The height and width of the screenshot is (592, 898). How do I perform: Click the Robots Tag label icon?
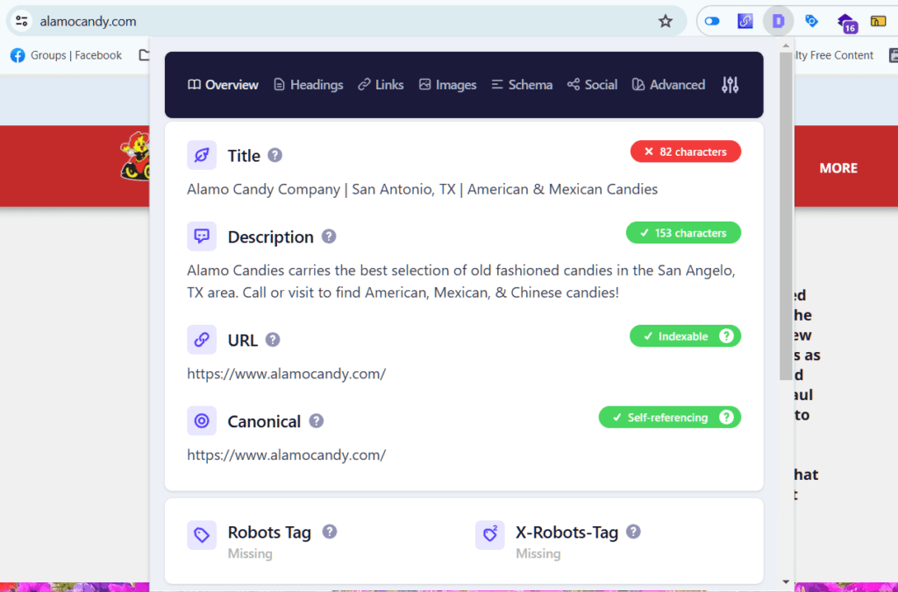pyautogui.click(x=202, y=535)
